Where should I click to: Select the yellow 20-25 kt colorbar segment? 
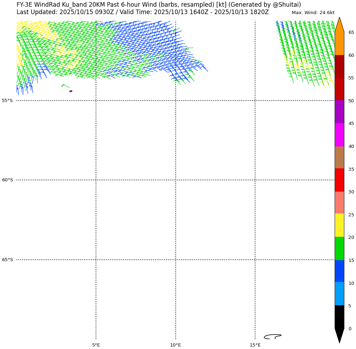tap(339, 225)
